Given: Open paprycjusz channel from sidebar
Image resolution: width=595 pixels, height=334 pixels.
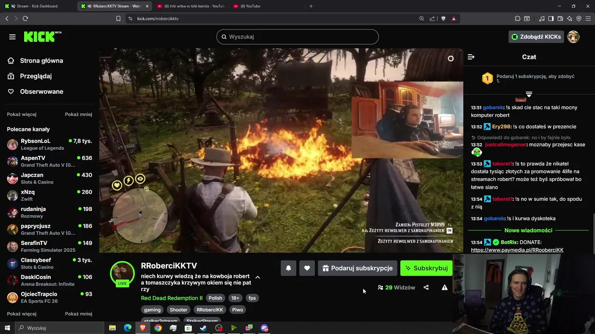Looking at the screenshot, I should pyautogui.click(x=49, y=229).
